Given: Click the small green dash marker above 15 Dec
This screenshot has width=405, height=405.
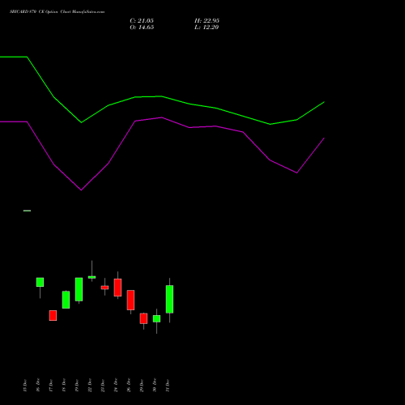Looking at the screenshot, I should tap(27, 211).
